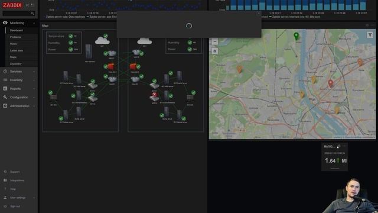Click the geomap home button
Viewport: 378px width, 213px height.
[215, 51]
